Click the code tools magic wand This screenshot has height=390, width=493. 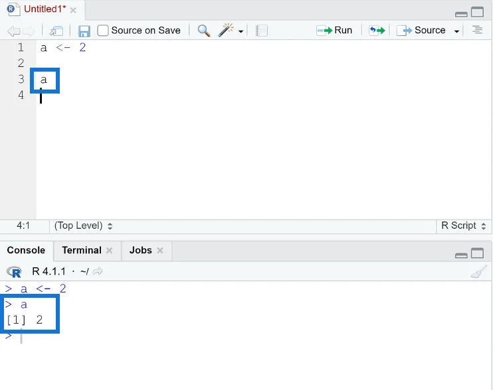coord(226,30)
